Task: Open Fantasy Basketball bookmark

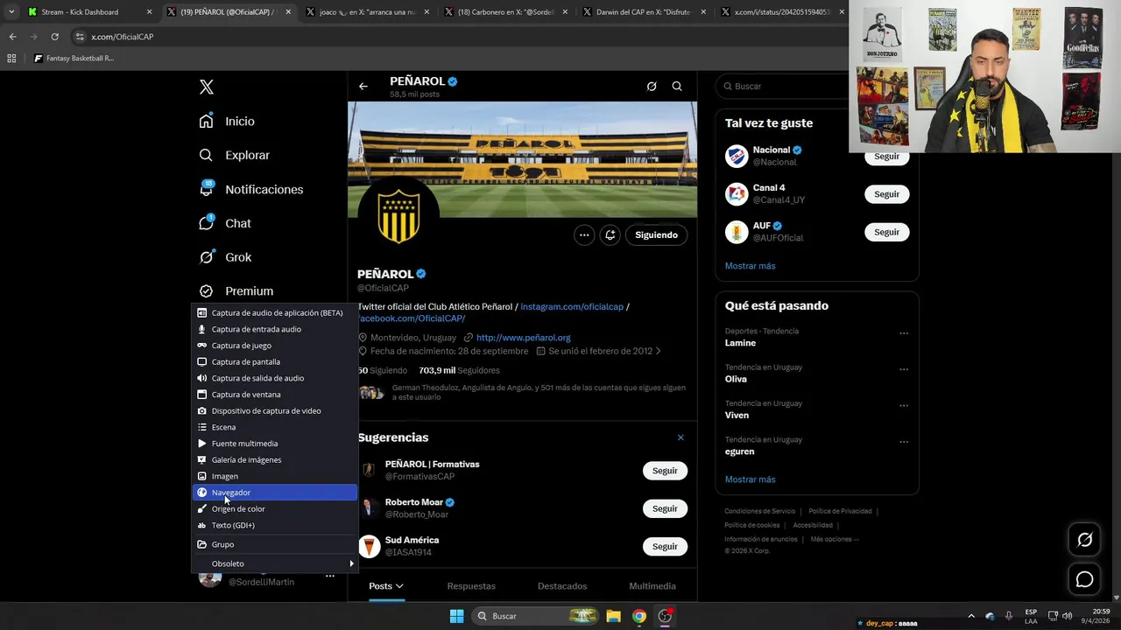Action: pyautogui.click(x=74, y=59)
